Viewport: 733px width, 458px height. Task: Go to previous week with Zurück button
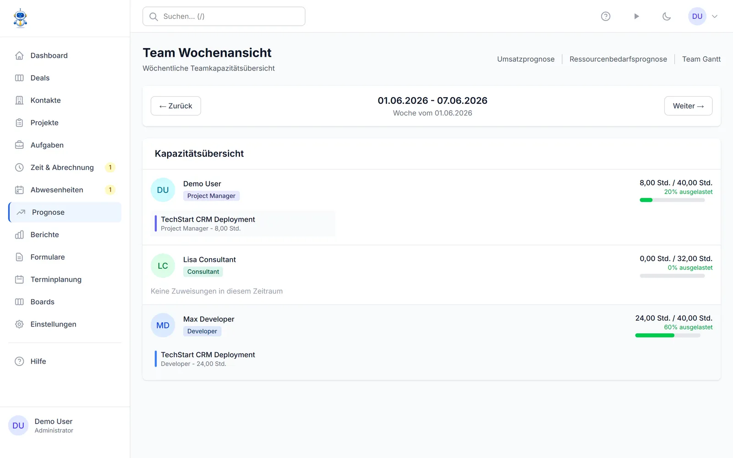[x=176, y=106]
